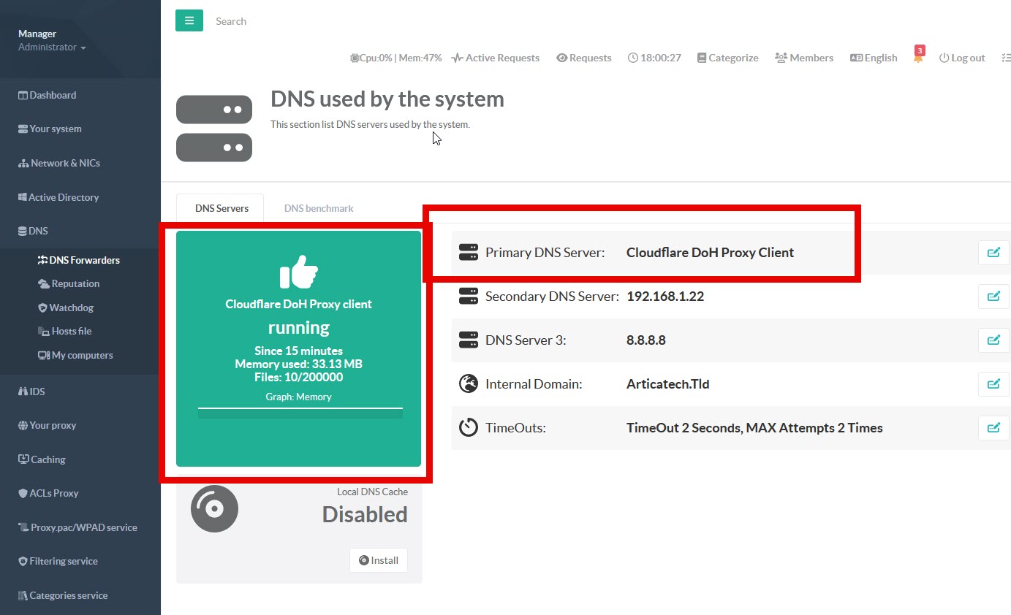Image resolution: width=1011 pixels, height=615 pixels.
Task: Edit the TimeOuts setting
Action: [x=993, y=428]
